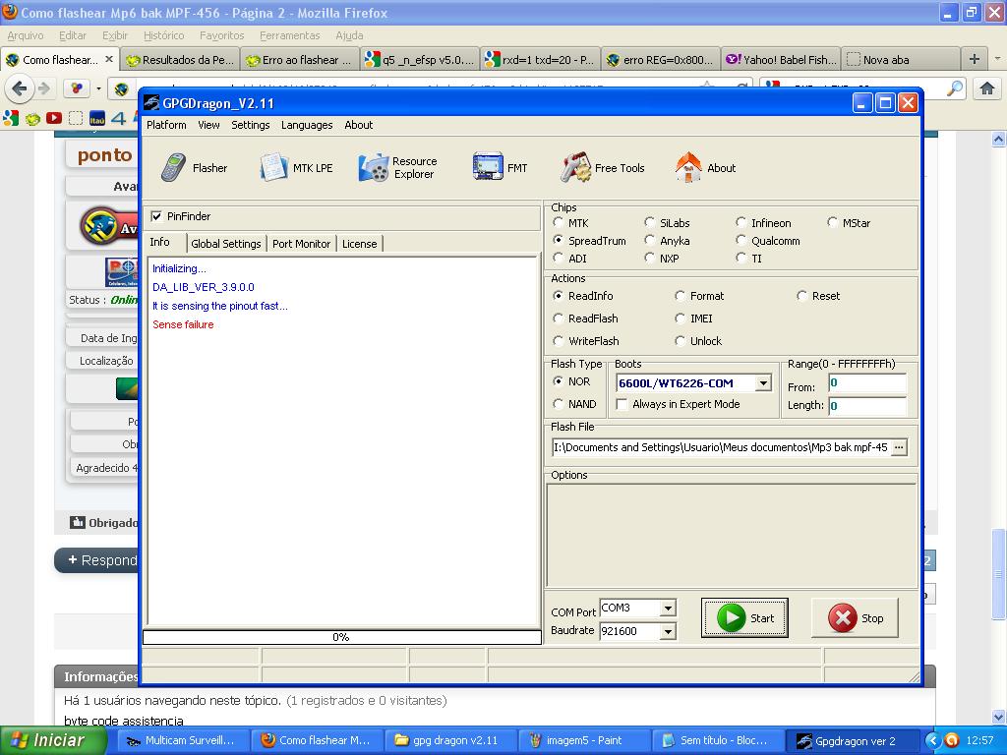1007x755 pixels.
Task: Select the MTK chip option
Action: 559,223
